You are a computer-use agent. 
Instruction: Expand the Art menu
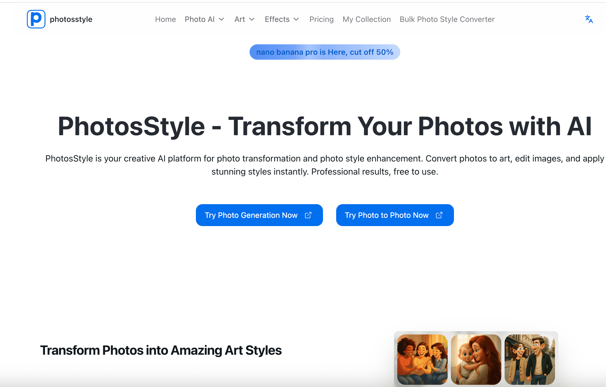coord(244,19)
